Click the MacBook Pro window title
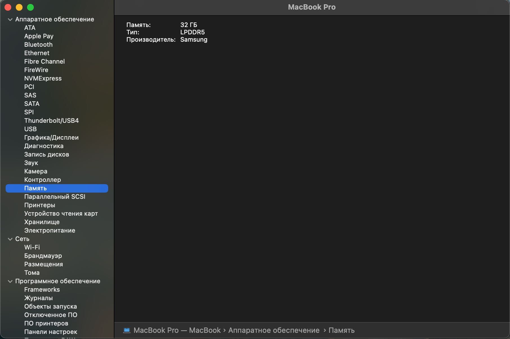Image resolution: width=510 pixels, height=339 pixels. pyautogui.click(x=312, y=7)
